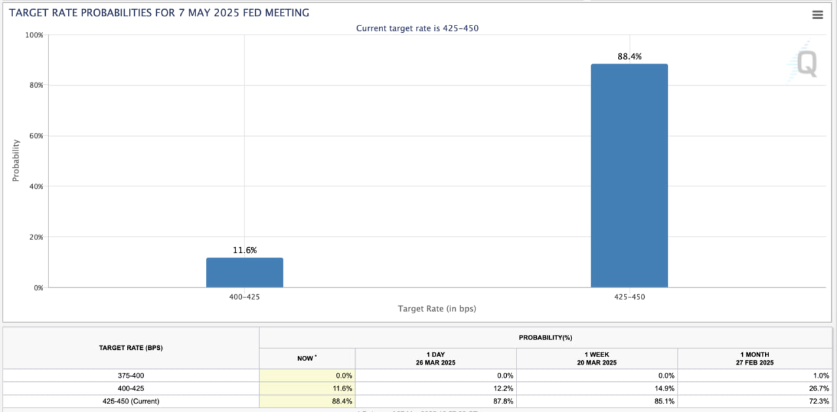837x412 pixels.
Task: Select the NOW column header
Action: [307, 358]
